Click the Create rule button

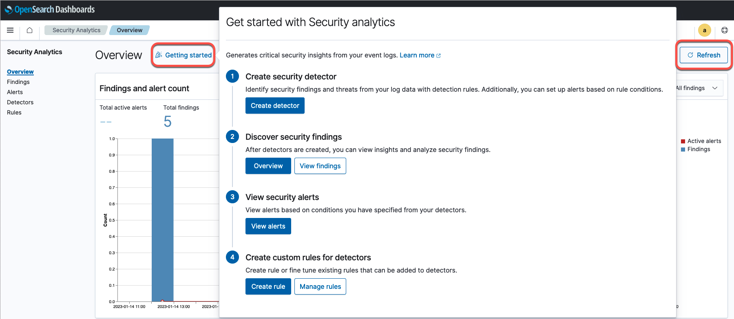(268, 286)
